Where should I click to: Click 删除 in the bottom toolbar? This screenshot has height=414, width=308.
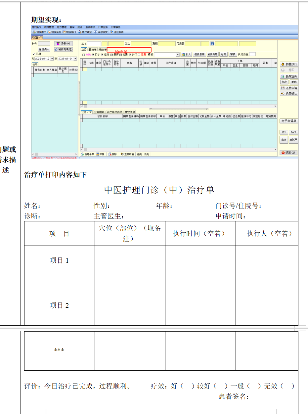point(112,154)
